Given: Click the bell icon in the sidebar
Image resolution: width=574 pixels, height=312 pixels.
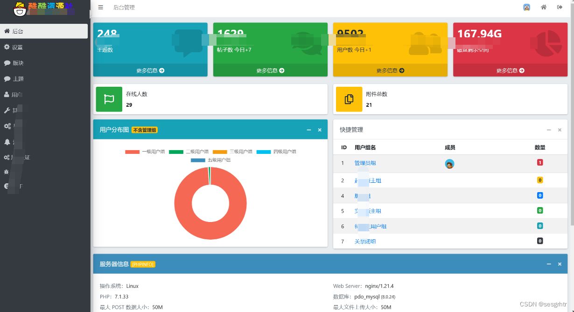Looking at the screenshot, I should click(7, 142).
